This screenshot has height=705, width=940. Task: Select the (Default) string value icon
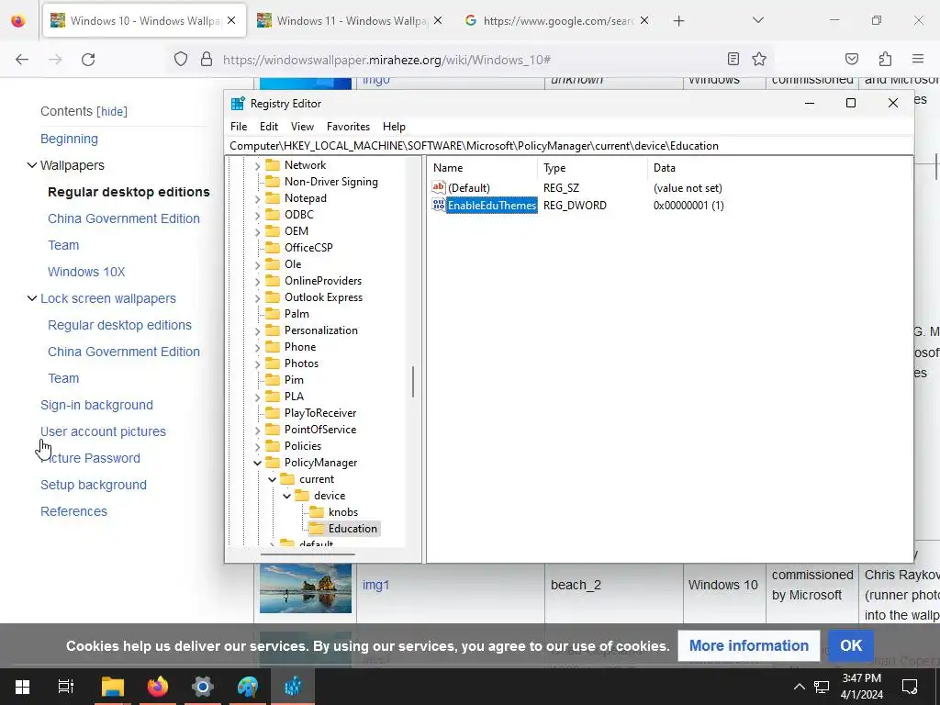[x=439, y=187]
